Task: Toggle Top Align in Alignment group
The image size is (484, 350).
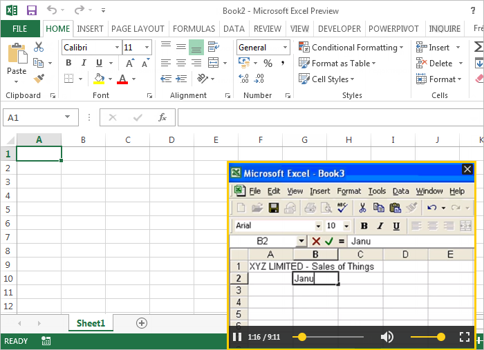Action: 166,45
